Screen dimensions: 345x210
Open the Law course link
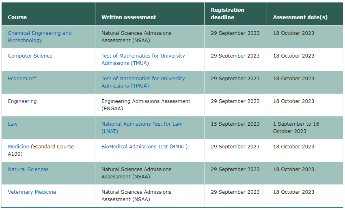pos(13,124)
